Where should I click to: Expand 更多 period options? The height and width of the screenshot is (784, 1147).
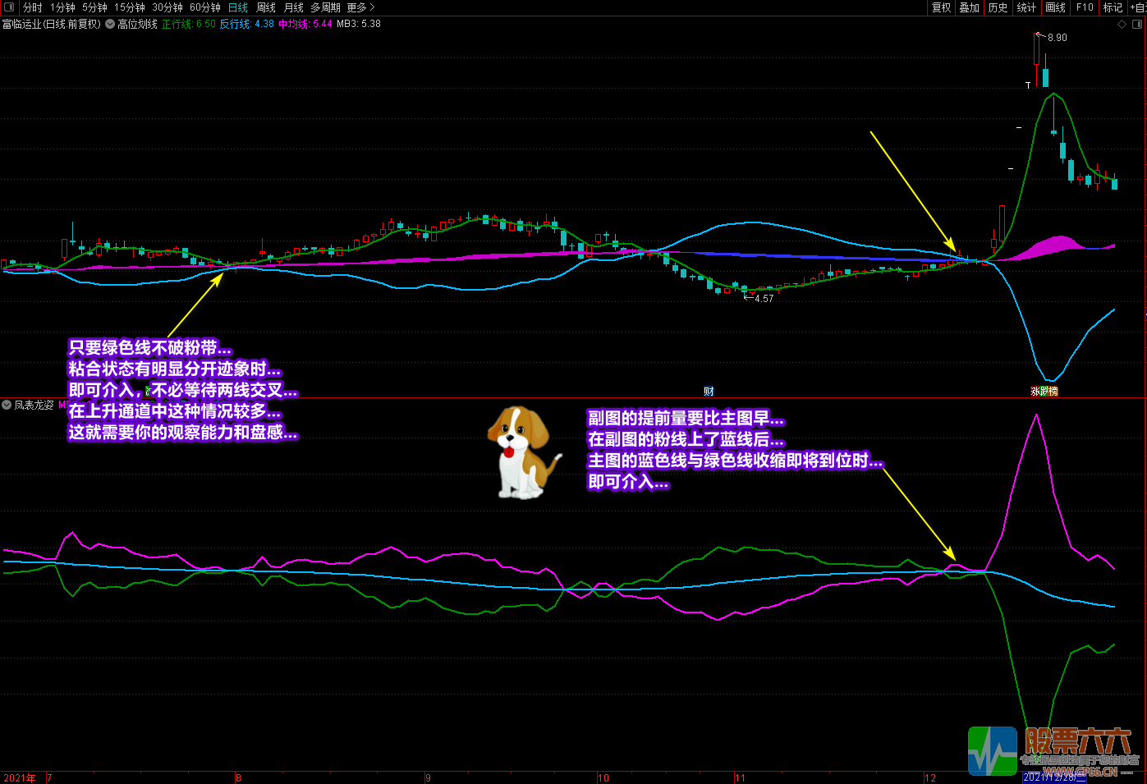click(x=360, y=7)
